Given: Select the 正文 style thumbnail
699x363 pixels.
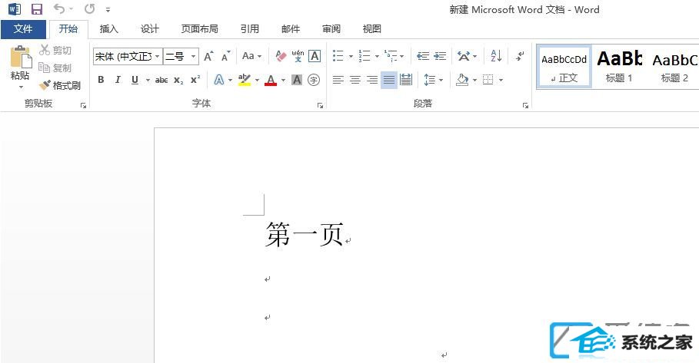Looking at the screenshot, I should pos(564,67).
